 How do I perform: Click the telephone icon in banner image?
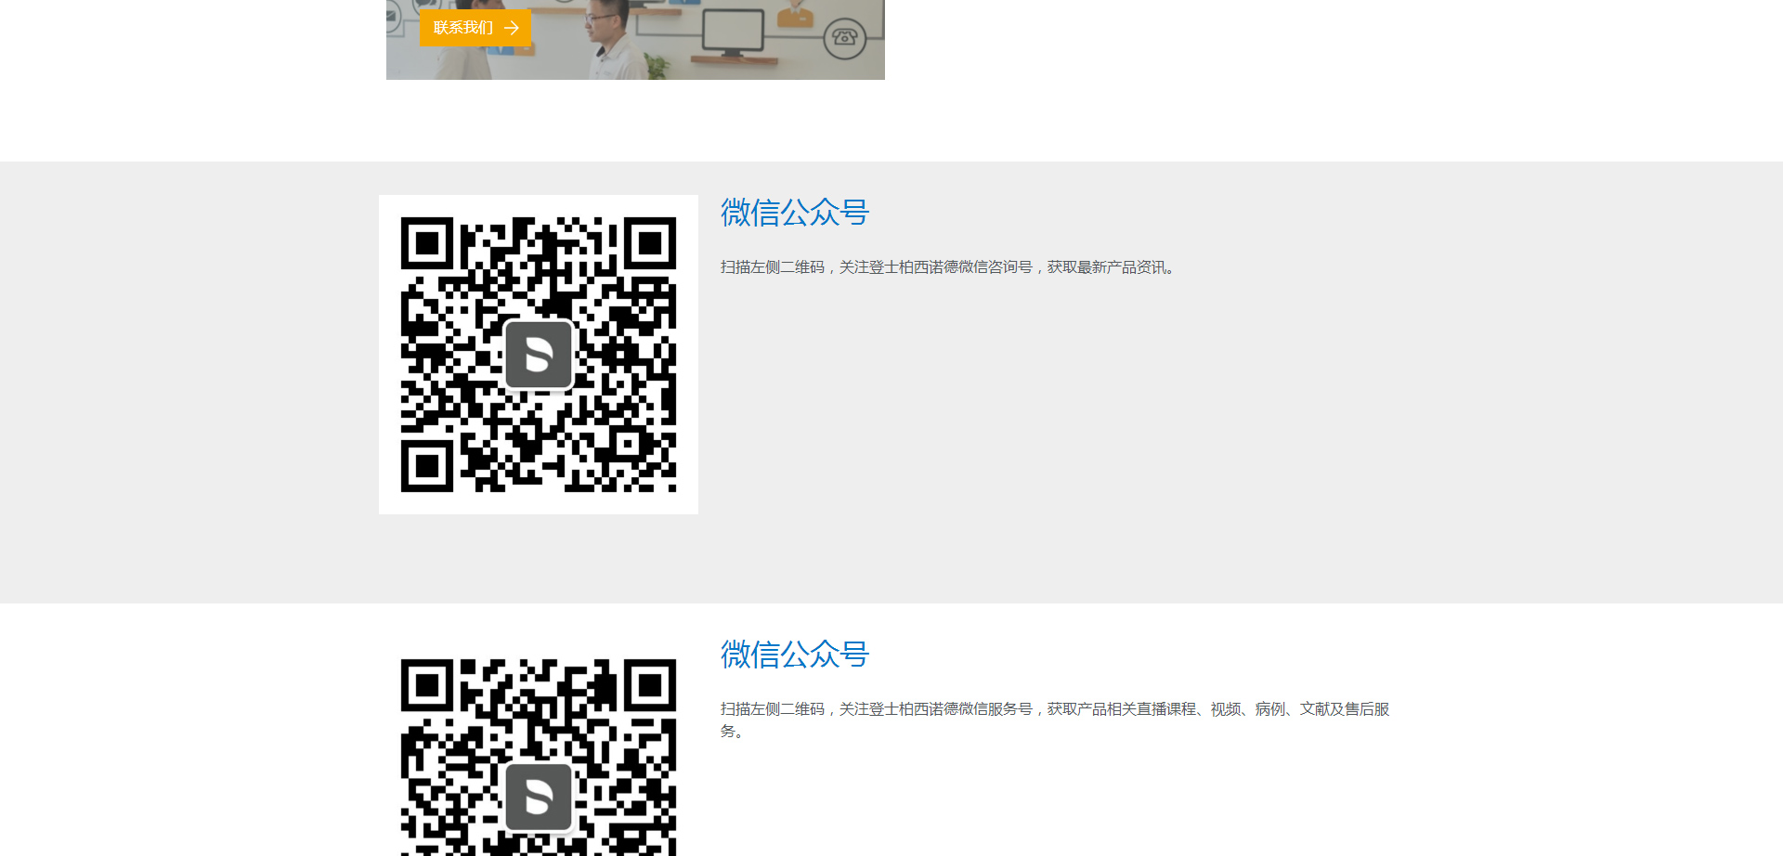pyautogui.click(x=844, y=38)
